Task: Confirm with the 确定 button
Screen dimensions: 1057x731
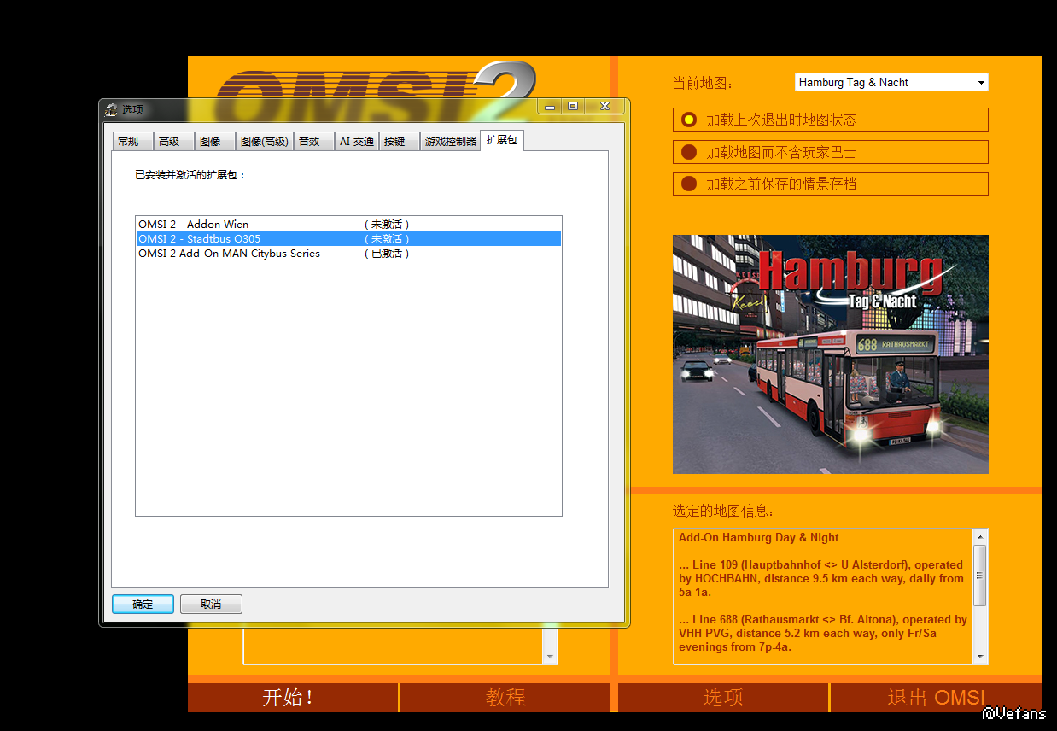Action: [143, 604]
